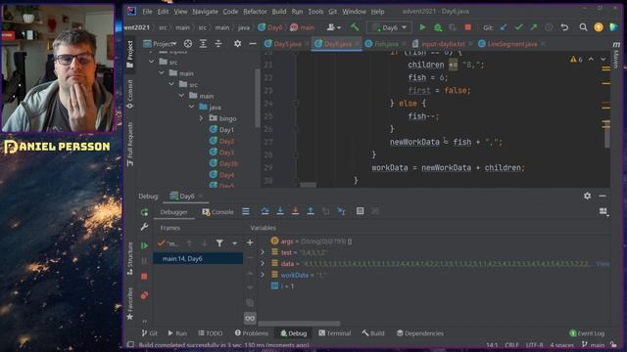627x352 pixels.
Task: Switch to Console tab in debugger
Action: coord(217,212)
